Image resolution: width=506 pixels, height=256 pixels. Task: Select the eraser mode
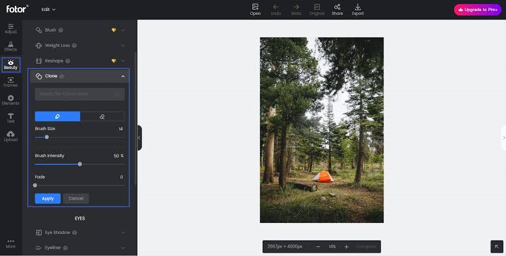click(102, 116)
